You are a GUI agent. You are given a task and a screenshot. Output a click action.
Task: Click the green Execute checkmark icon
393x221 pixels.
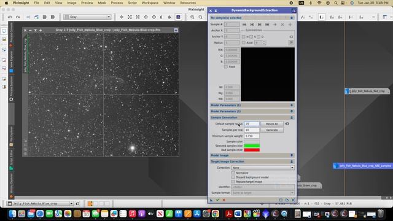(217, 200)
